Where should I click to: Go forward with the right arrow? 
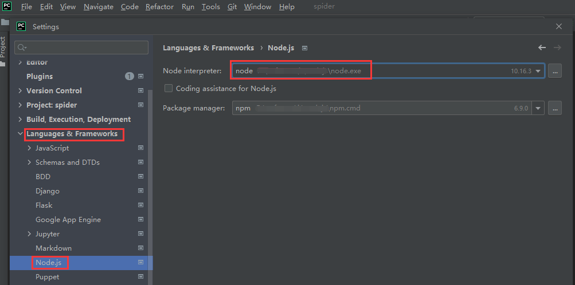point(557,47)
